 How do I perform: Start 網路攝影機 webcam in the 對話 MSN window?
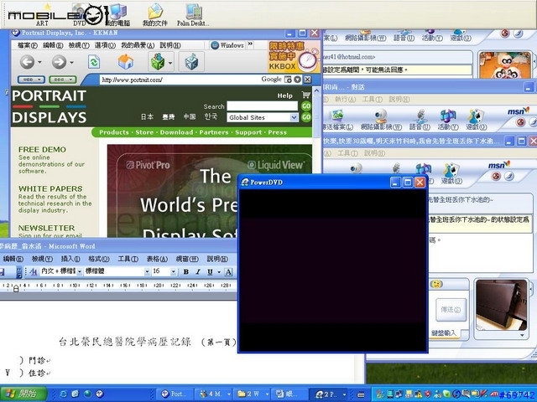(381, 121)
